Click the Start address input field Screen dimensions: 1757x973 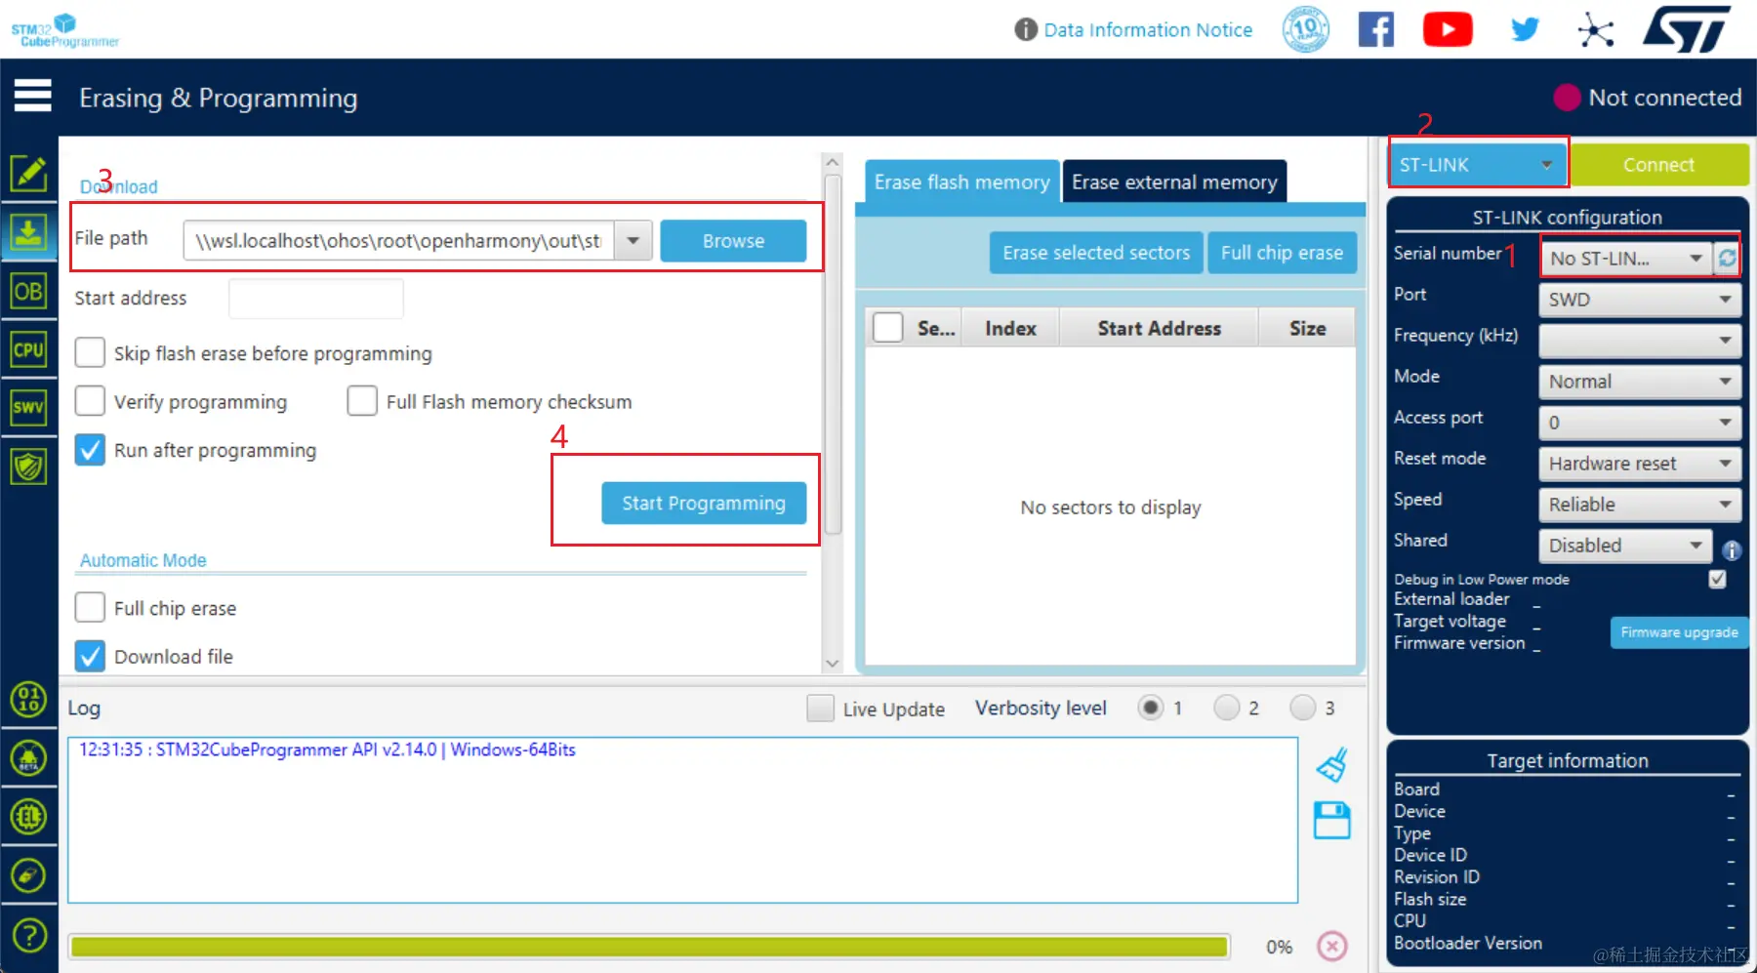point(316,298)
